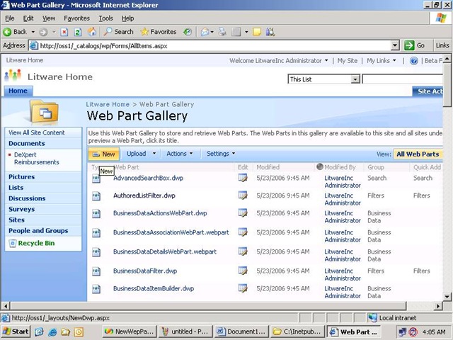Click Litware Home breadcrumb link
This screenshot has height=340, width=453.
pos(108,104)
